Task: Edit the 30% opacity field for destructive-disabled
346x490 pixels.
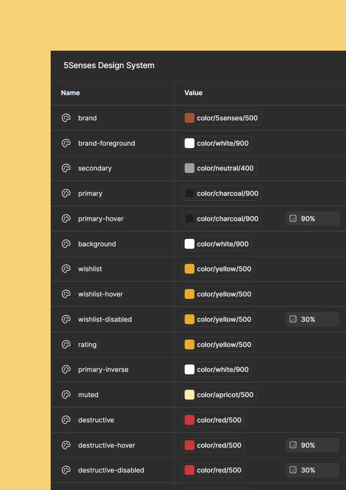Action: click(313, 470)
